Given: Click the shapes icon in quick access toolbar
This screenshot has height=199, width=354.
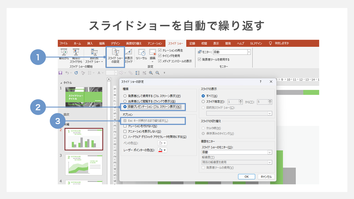Looking at the screenshot, I should tap(121, 73).
